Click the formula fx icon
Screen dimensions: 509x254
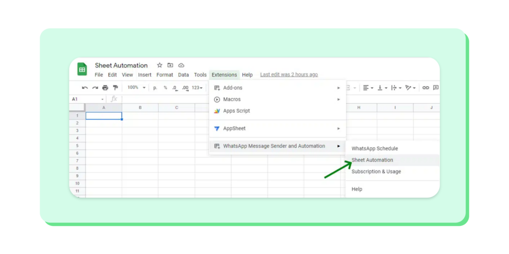[x=114, y=99]
